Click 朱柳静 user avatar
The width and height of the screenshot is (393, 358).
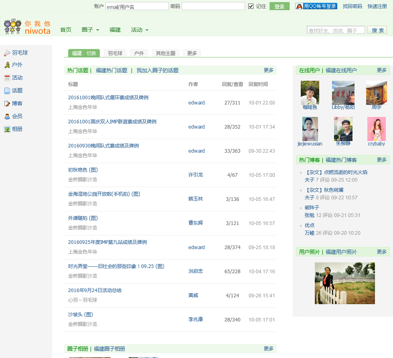click(x=343, y=129)
